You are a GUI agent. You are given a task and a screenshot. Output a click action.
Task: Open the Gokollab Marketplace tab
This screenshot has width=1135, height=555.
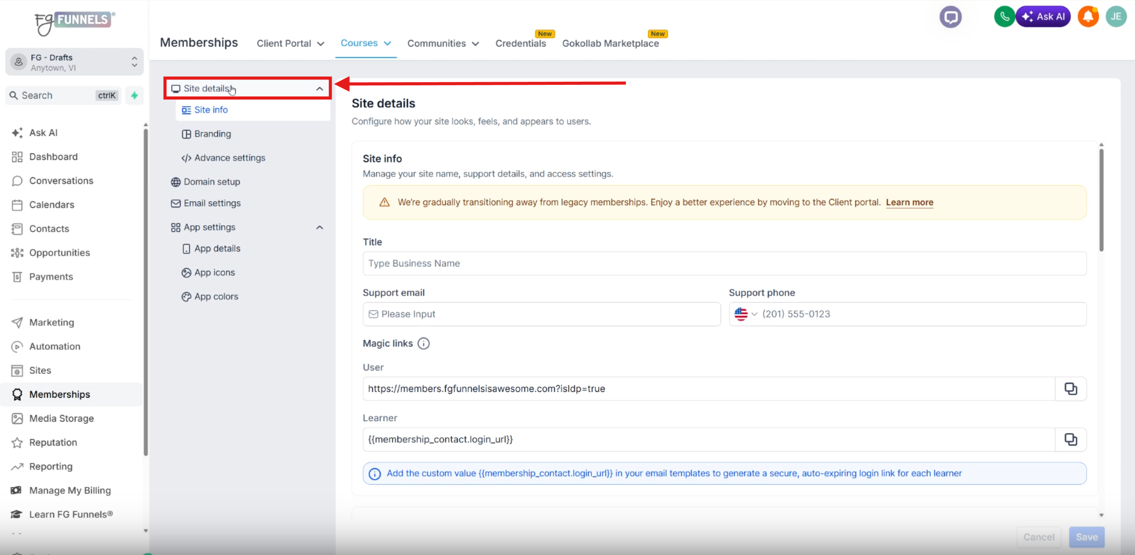(611, 44)
